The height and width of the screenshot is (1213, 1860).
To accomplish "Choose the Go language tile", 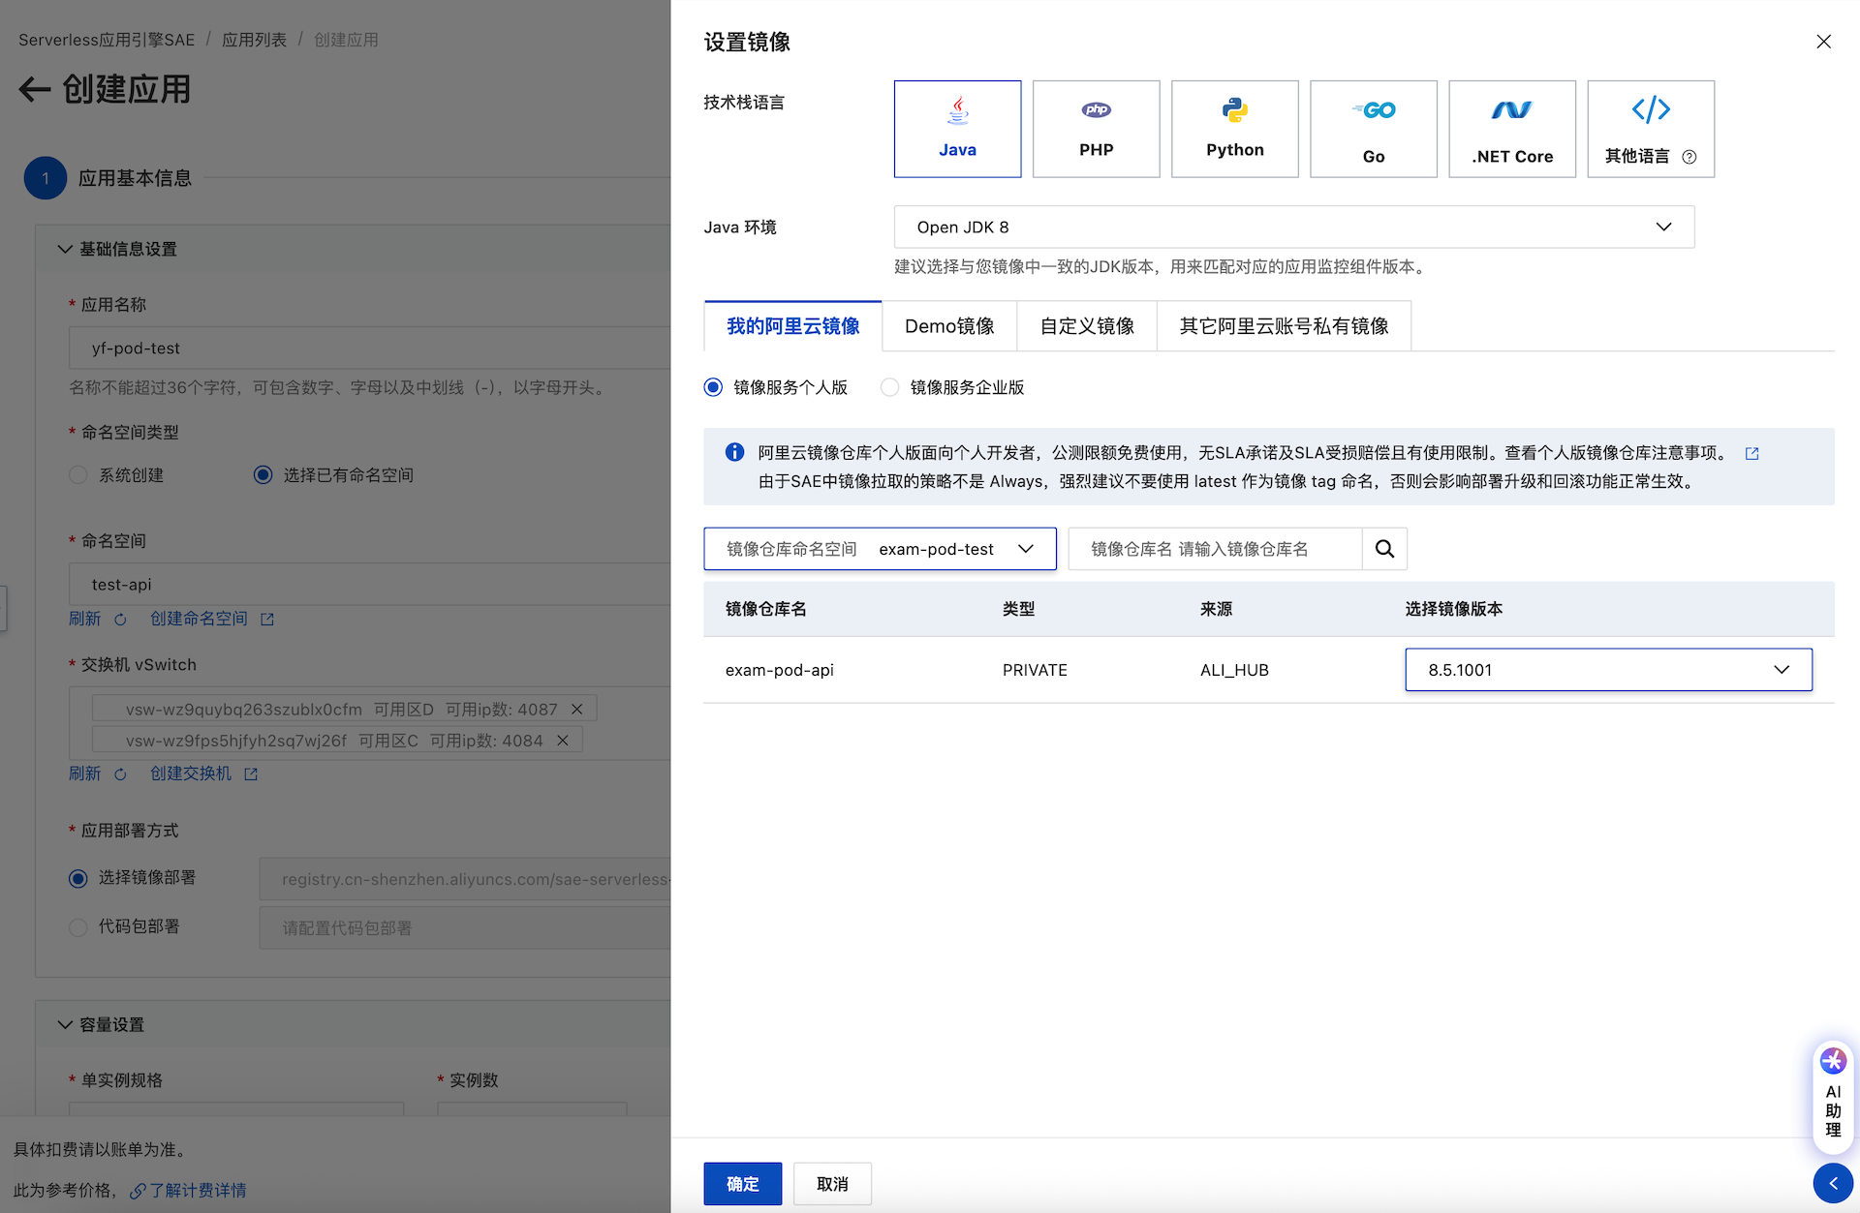I will (x=1373, y=129).
